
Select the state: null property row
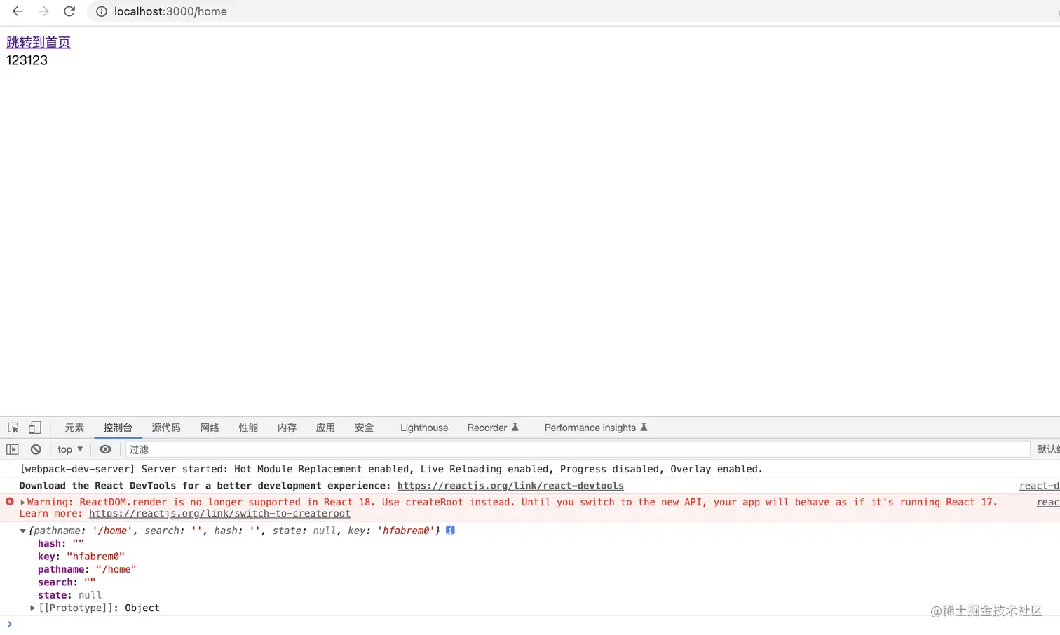coord(69,595)
